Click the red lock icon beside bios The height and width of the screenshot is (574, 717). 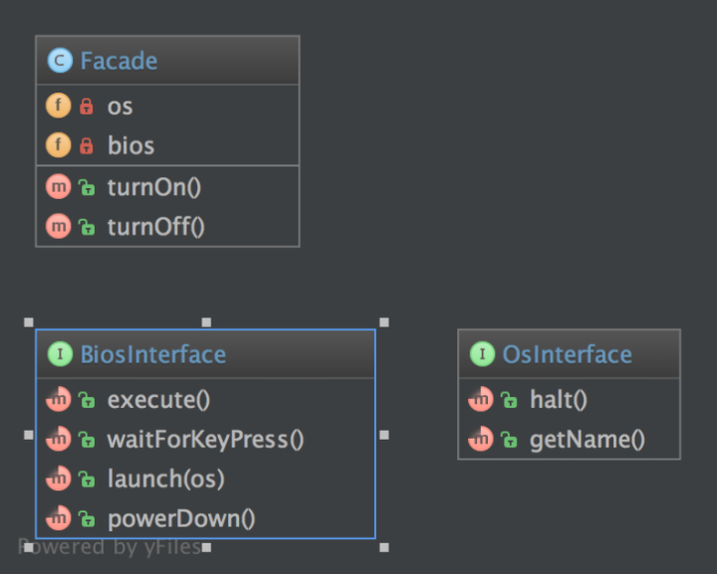click(x=86, y=145)
